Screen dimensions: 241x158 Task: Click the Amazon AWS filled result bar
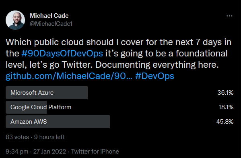tap(58, 122)
